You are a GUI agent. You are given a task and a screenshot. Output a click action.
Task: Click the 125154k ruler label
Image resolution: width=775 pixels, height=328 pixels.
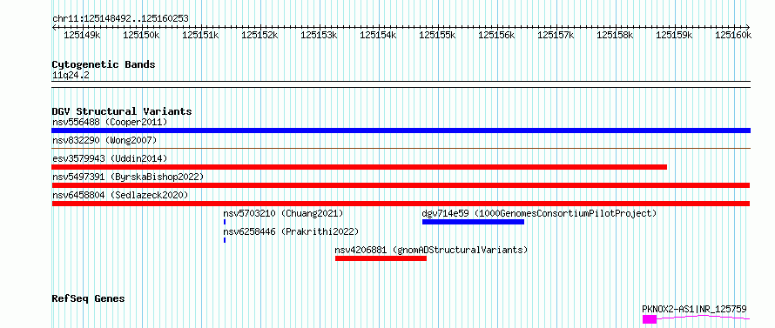pos(379,35)
